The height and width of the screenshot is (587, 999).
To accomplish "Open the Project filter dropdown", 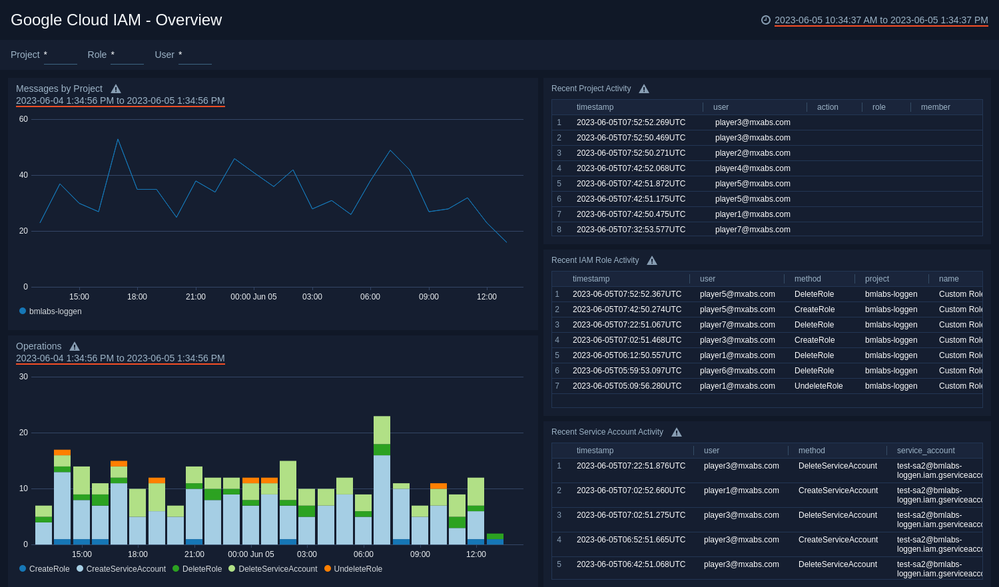I will [x=60, y=57].
